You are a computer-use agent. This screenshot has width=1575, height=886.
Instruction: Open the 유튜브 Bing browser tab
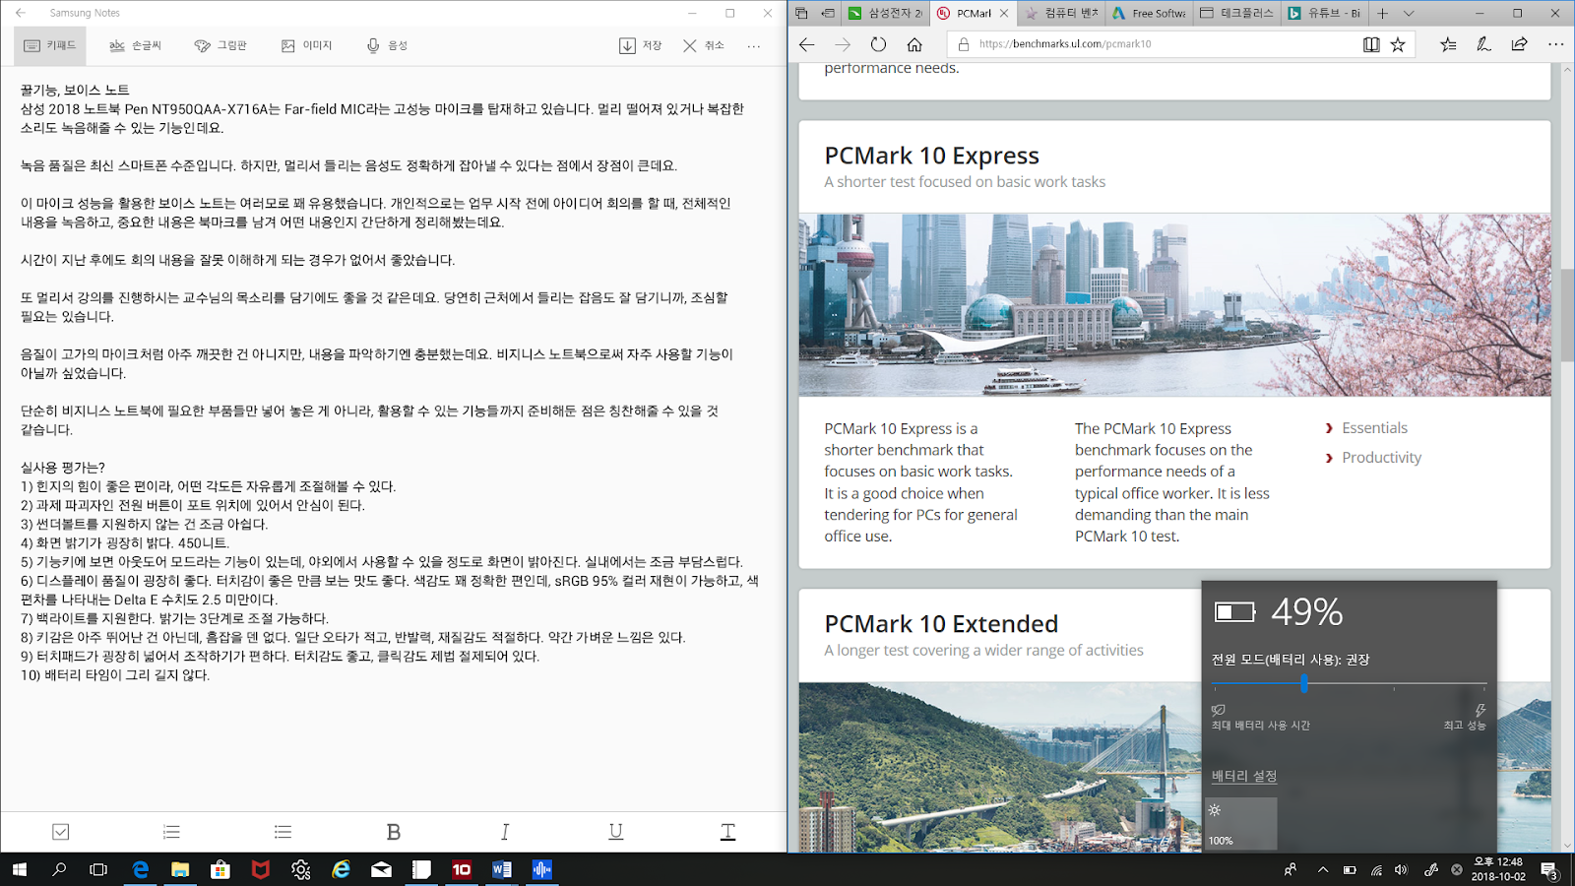1325,13
